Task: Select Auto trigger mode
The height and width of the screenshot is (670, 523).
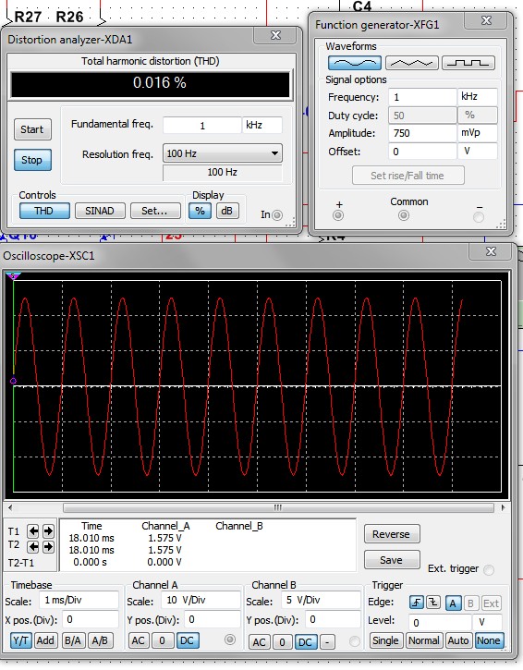Action: [458, 640]
